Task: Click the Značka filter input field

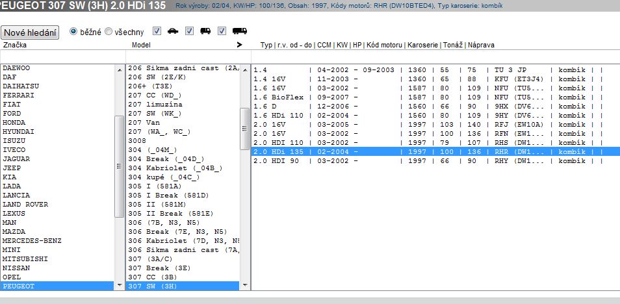Action: click(x=63, y=56)
